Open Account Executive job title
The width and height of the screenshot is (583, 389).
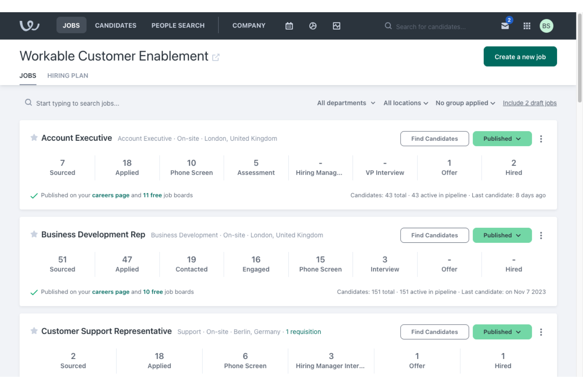(77, 138)
